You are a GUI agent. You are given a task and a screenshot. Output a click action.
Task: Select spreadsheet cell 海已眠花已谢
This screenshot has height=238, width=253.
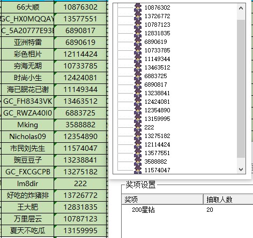tap(27, 89)
